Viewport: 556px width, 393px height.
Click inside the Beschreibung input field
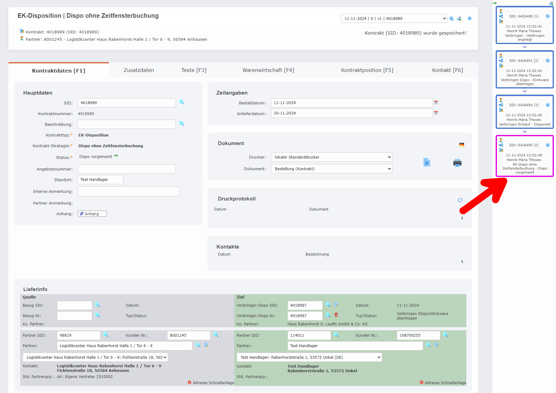click(126, 124)
